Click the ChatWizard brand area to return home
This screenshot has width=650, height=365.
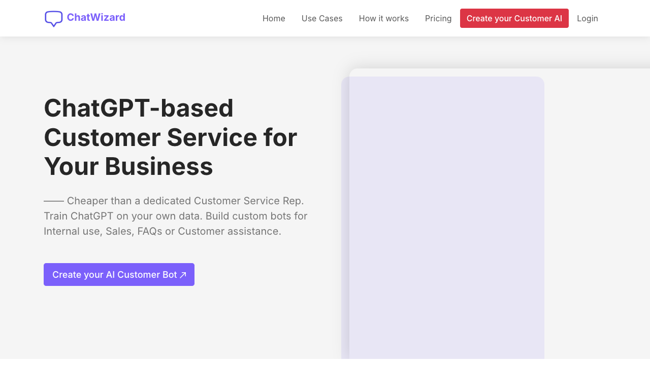click(84, 17)
